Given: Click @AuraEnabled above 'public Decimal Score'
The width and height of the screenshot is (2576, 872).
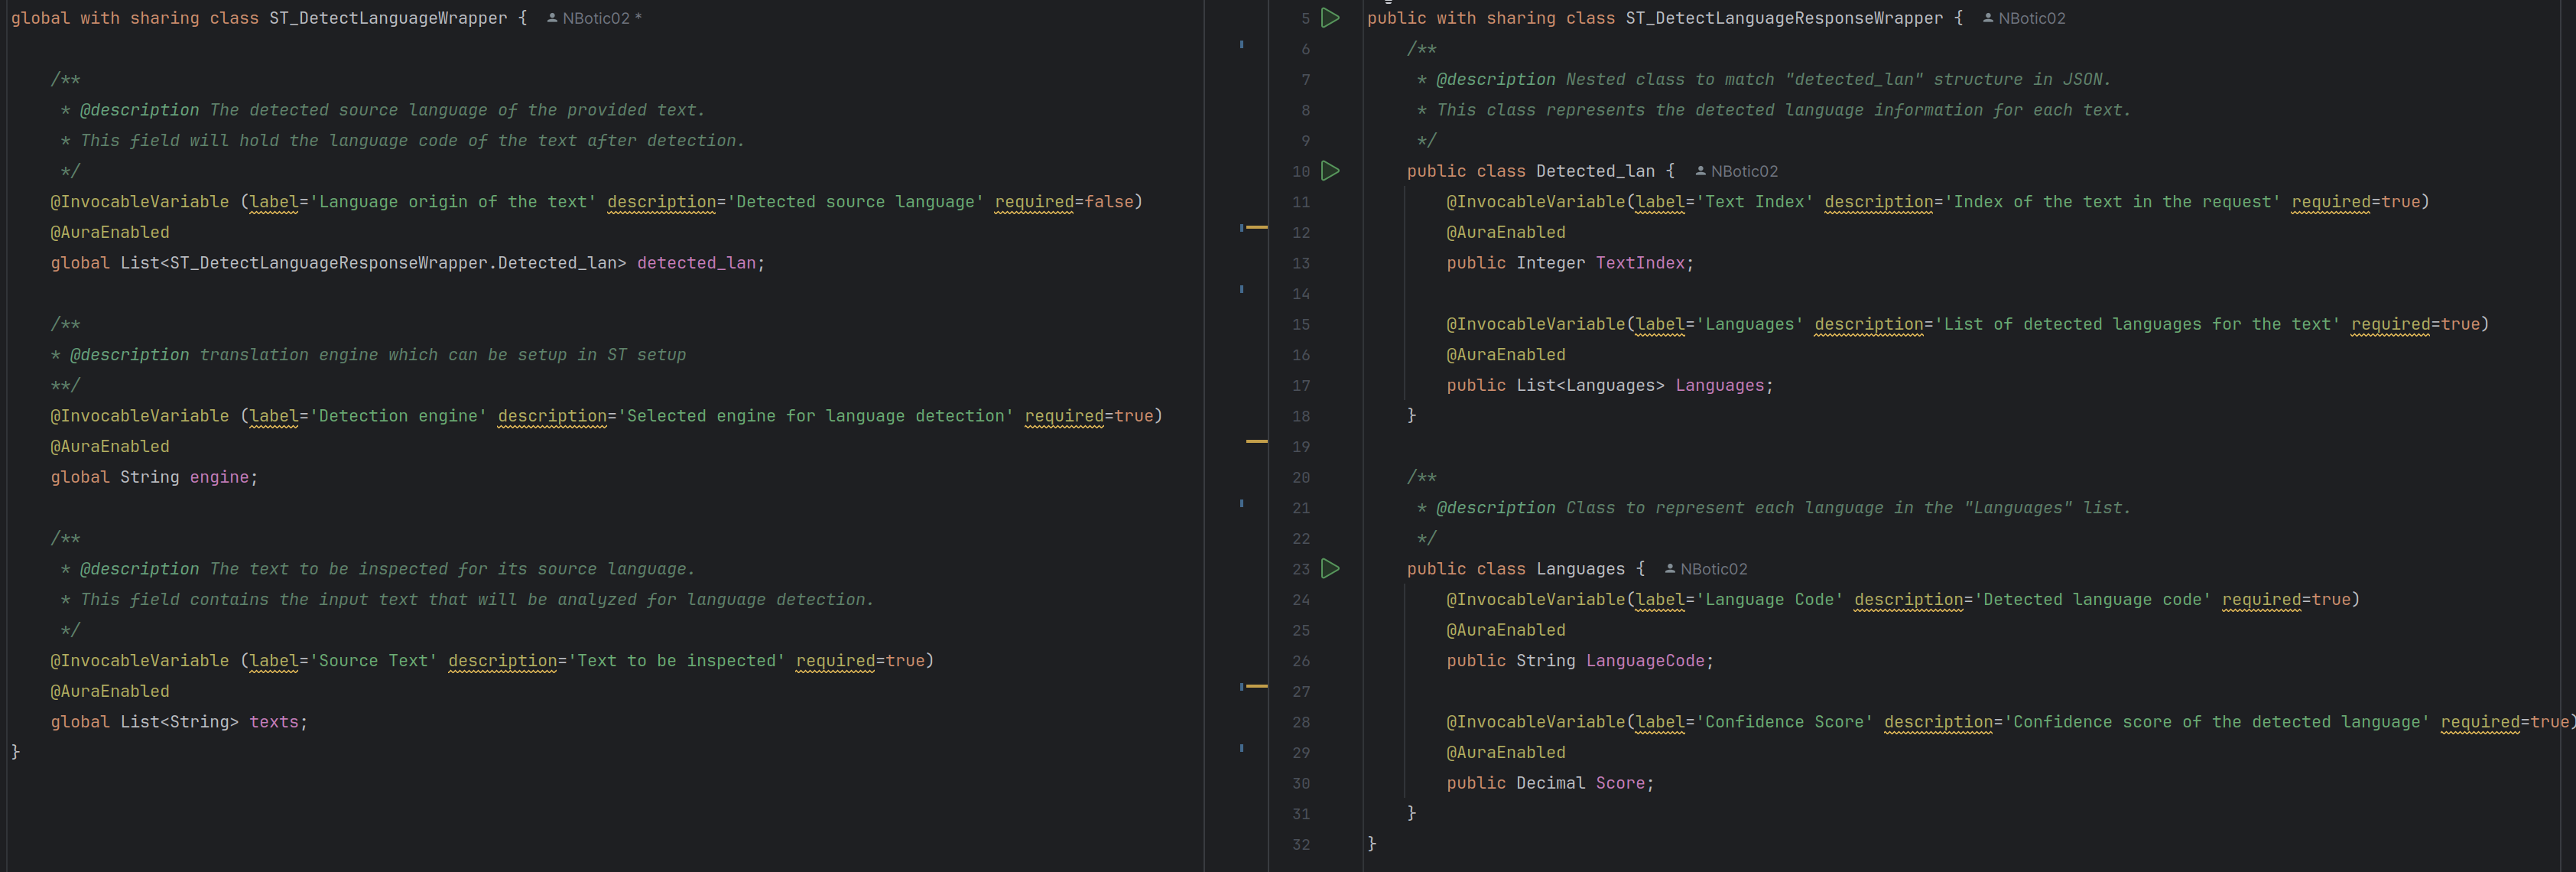Looking at the screenshot, I should [1506, 753].
